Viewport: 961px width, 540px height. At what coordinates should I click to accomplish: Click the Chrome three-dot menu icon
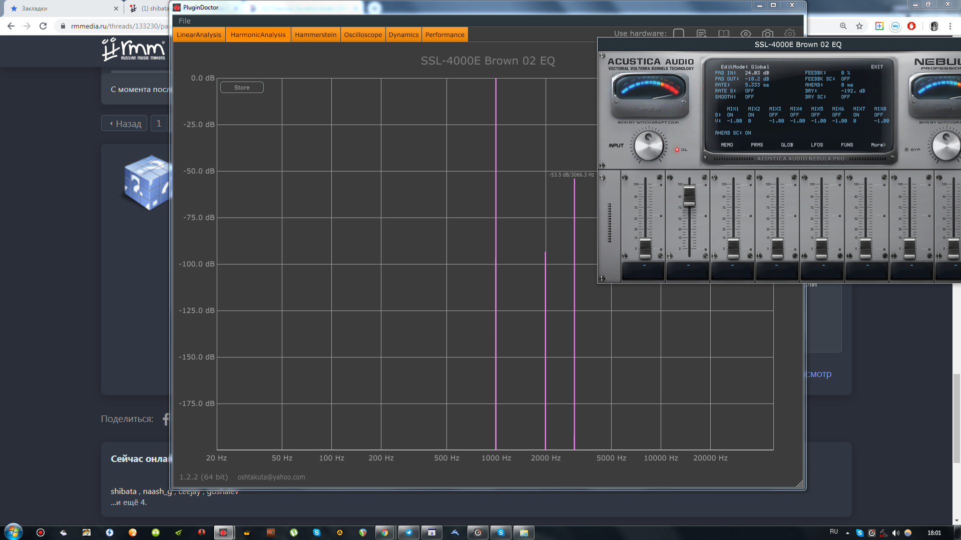click(x=950, y=26)
